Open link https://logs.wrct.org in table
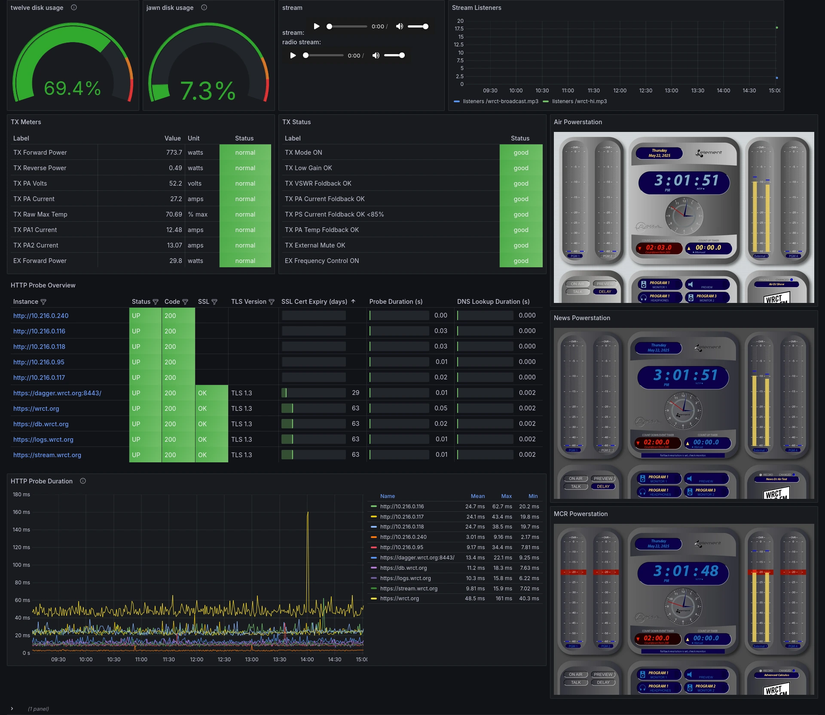The image size is (825, 715). coord(43,440)
